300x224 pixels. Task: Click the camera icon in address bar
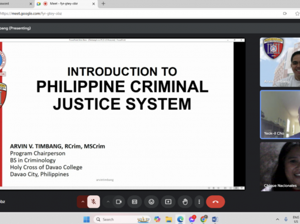[285, 13]
